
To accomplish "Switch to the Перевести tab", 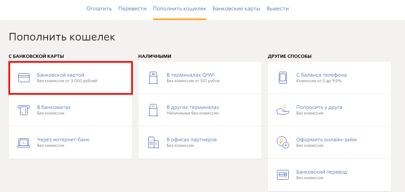I will tap(133, 9).
